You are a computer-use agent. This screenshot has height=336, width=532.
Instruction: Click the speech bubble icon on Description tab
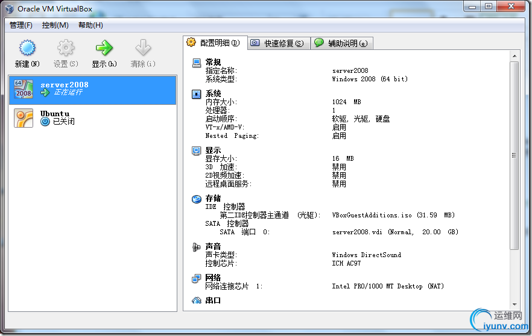(319, 42)
